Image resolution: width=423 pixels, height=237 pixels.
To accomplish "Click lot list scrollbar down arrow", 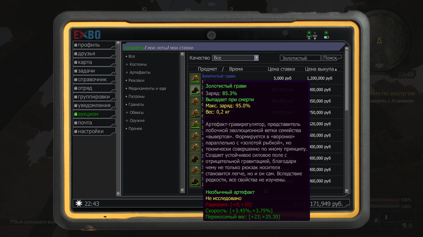I will point(347,191).
